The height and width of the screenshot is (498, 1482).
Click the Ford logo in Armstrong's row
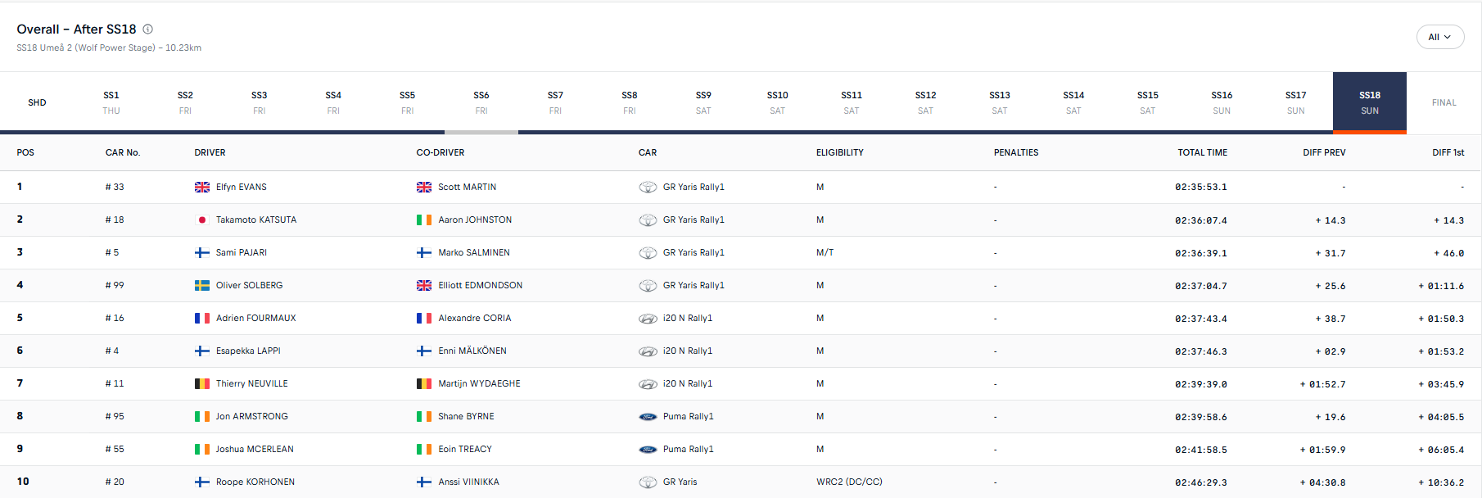tap(648, 417)
